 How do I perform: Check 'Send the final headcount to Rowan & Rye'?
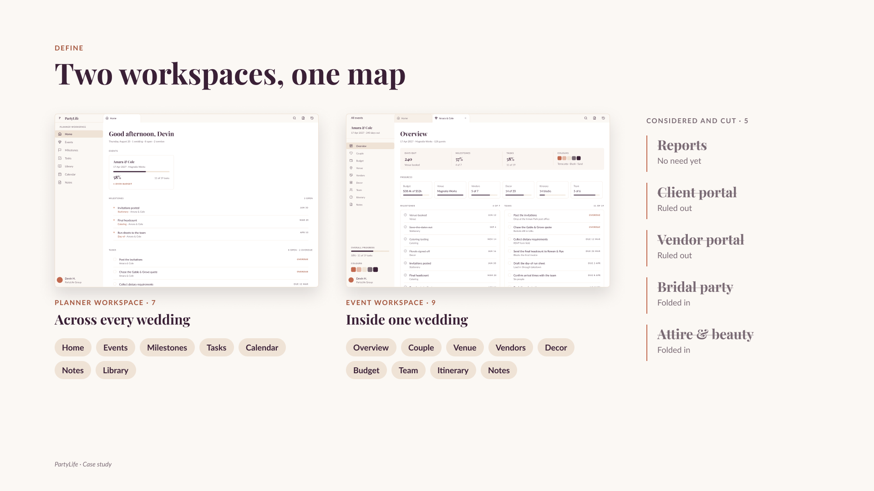510,251
